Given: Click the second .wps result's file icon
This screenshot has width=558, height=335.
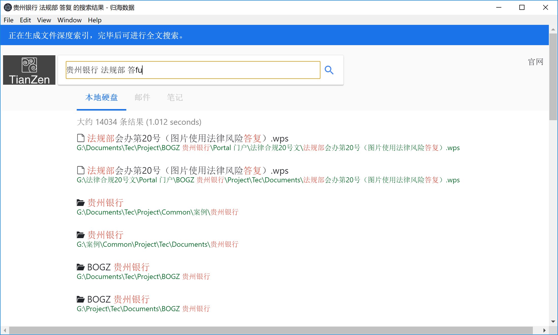Looking at the screenshot, I should click(x=81, y=170).
